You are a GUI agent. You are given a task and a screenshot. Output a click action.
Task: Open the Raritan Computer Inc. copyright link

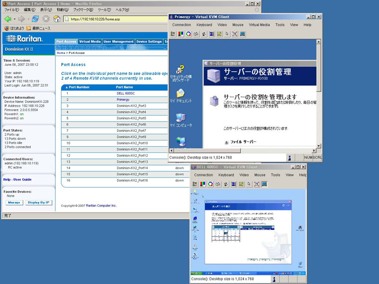tap(101, 206)
